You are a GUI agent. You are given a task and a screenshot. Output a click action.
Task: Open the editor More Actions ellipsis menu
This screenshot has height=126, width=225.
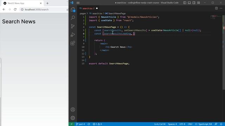click(x=221, y=8)
